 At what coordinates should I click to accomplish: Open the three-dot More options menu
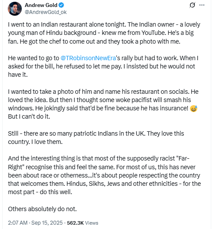pyautogui.click(x=202, y=5)
